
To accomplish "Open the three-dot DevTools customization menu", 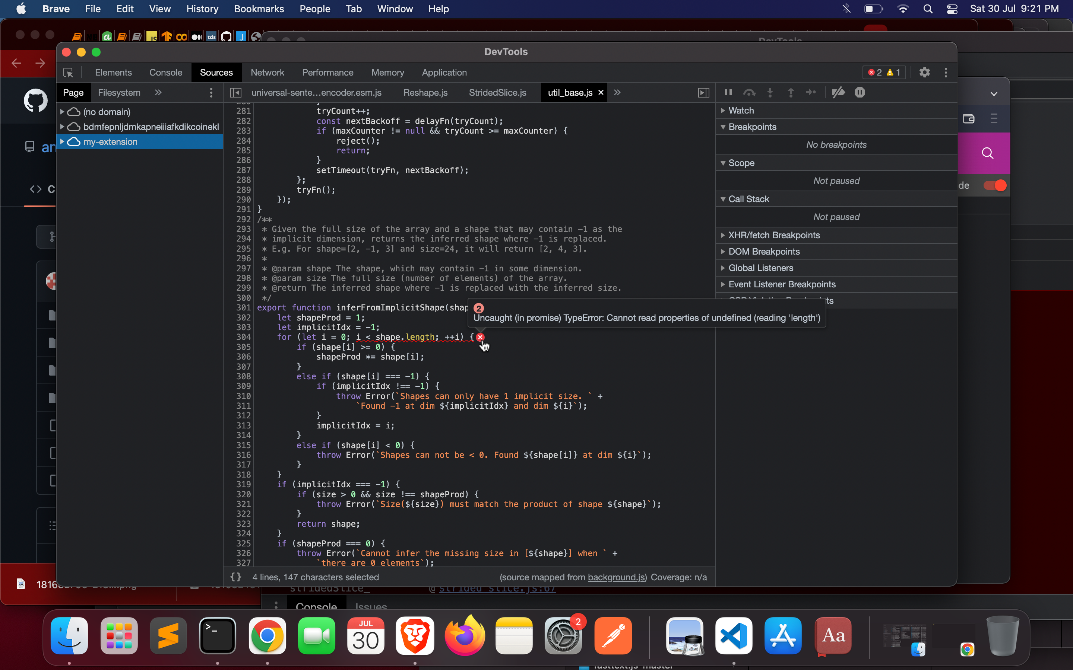I will [x=945, y=72].
